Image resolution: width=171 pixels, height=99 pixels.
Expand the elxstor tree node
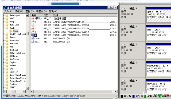[4, 72]
